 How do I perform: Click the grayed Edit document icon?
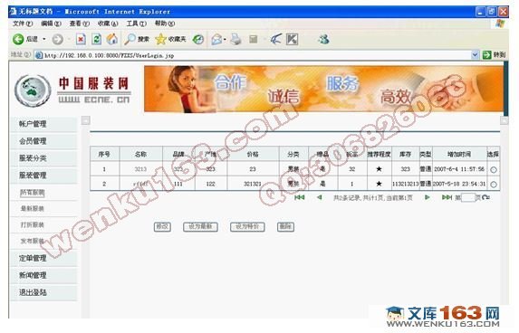pos(254,39)
